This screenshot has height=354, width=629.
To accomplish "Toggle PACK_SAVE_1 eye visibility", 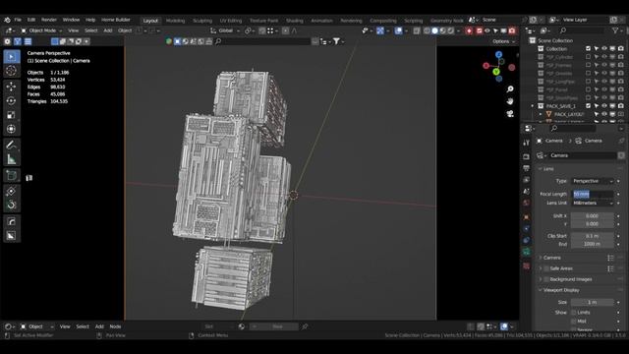I will [604, 106].
